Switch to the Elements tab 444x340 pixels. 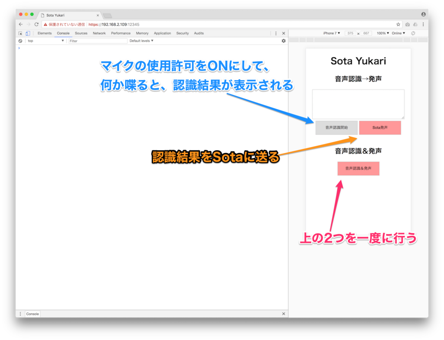45,33
